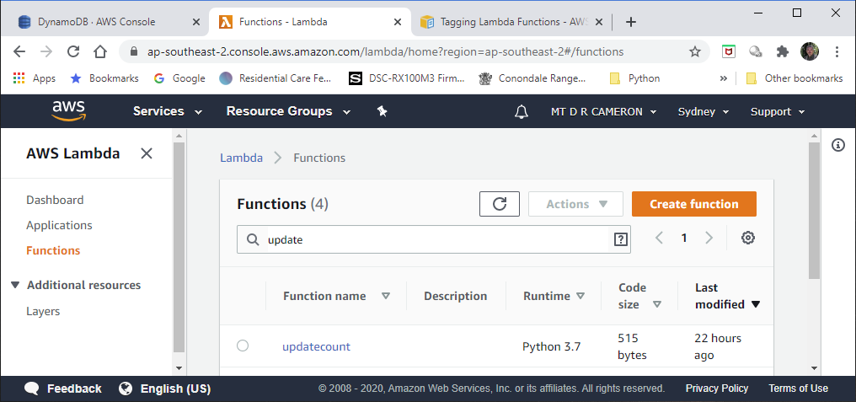Screen dimensions: 856x402
Task: Open the Google bookmark
Action: 179,78
